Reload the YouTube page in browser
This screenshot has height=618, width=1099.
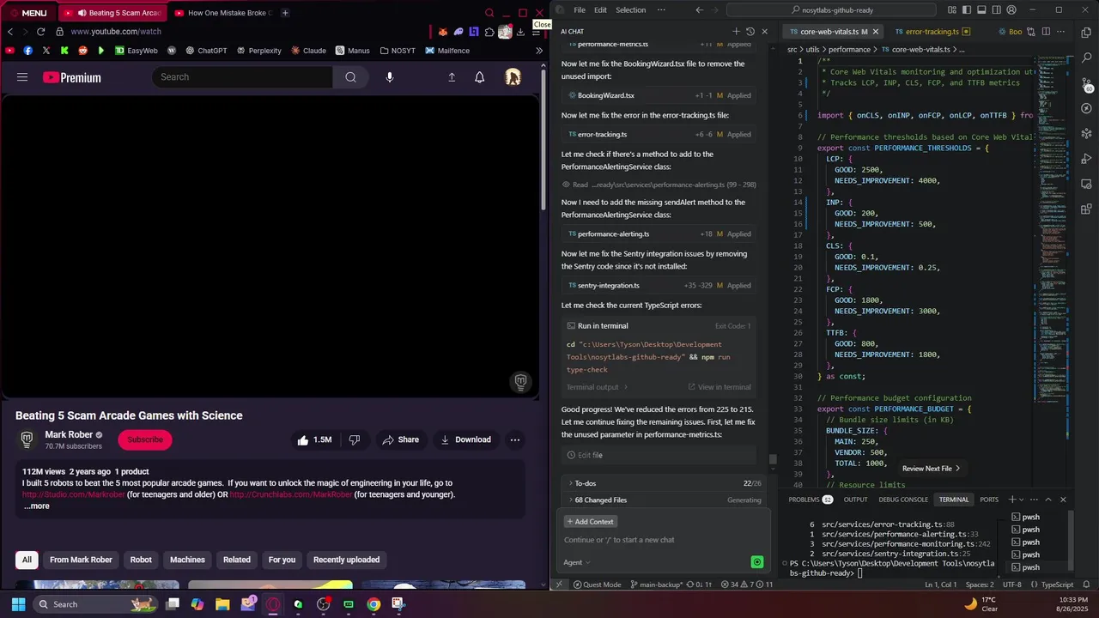tap(41, 32)
